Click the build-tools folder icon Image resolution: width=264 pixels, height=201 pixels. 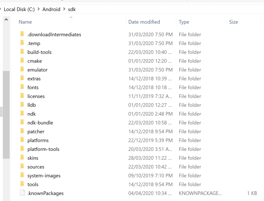coord(22,51)
